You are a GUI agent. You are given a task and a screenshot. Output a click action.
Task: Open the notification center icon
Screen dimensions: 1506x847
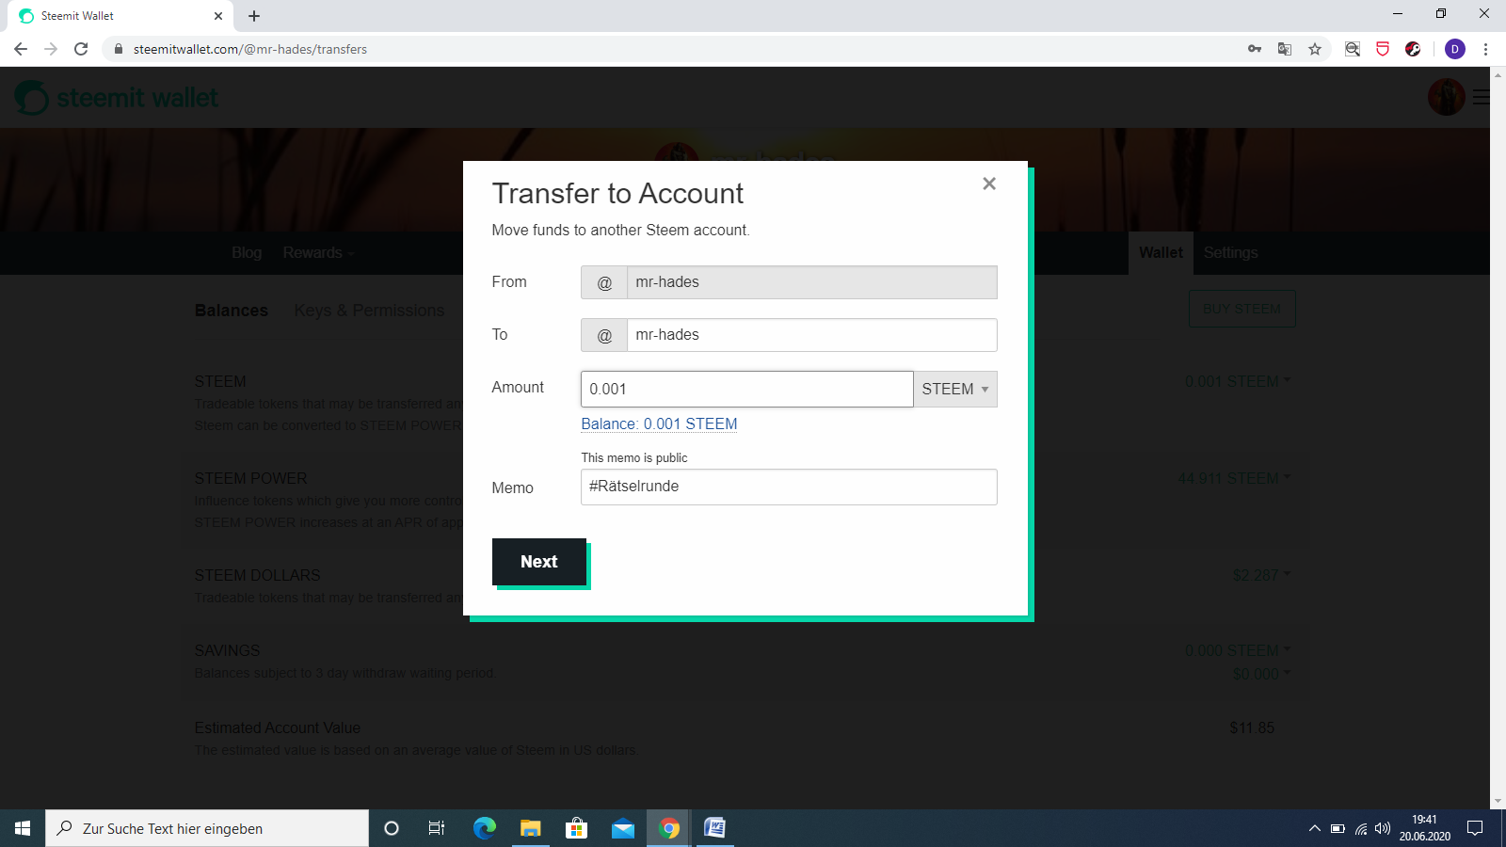[1475, 828]
